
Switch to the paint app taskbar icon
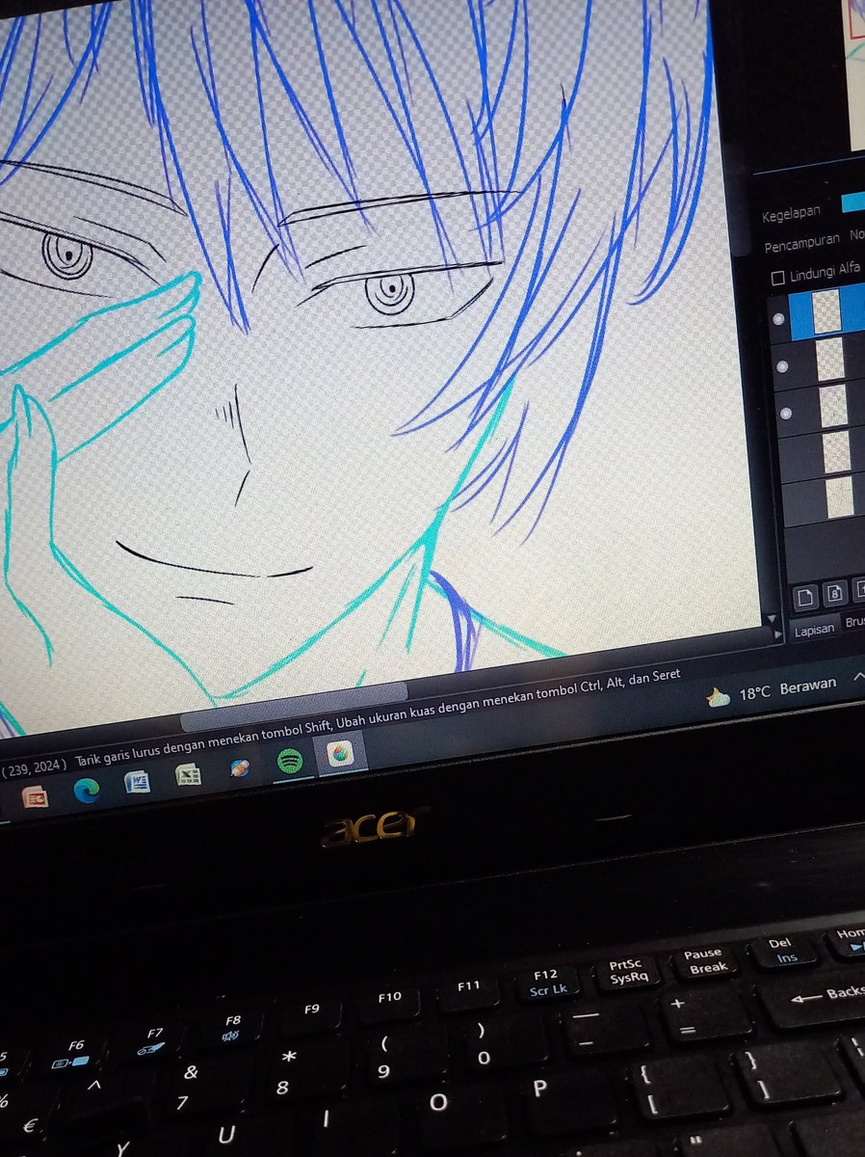click(339, 754)
